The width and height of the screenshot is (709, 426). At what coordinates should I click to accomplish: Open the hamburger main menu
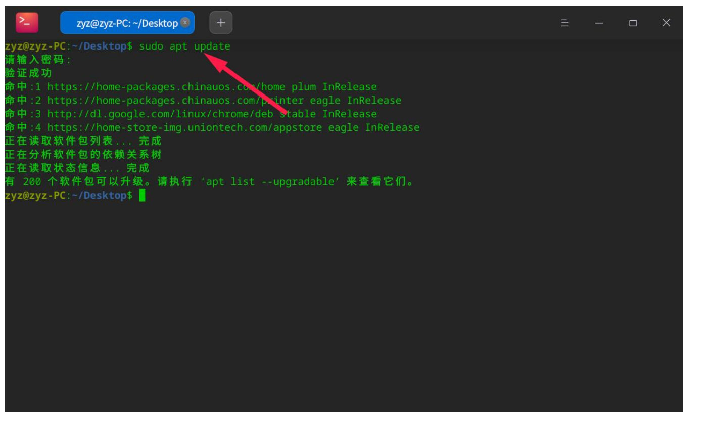coord(564,23)
